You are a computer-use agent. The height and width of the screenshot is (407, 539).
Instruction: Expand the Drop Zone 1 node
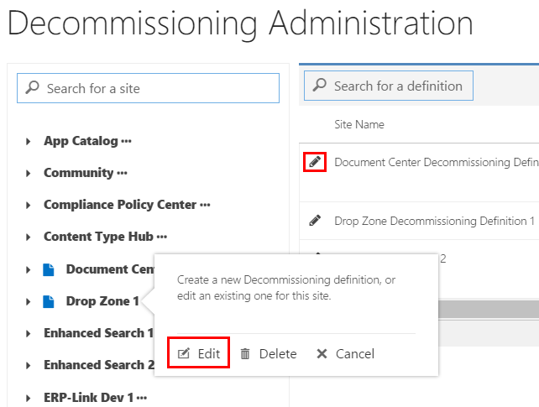(29, 301)
